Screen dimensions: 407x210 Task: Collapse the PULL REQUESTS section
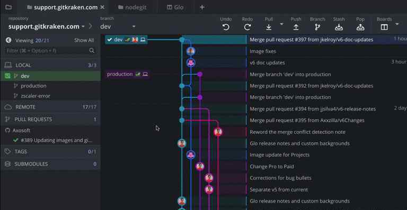pyautogui.click(x=51, y=120)
